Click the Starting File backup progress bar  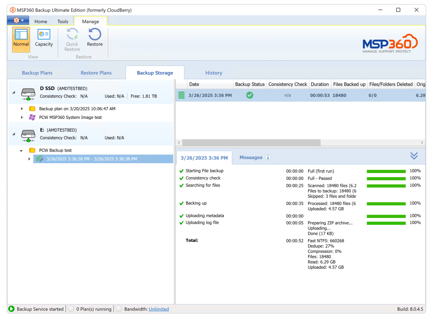[x=386, y=171]
